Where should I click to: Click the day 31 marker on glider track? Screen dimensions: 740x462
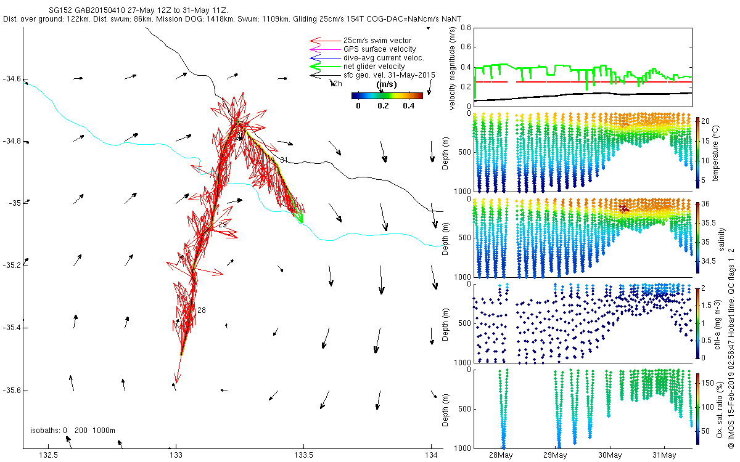pos(284,160)
